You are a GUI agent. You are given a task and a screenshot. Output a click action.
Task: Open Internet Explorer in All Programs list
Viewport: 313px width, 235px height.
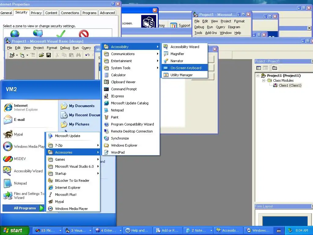coord(73,188)
